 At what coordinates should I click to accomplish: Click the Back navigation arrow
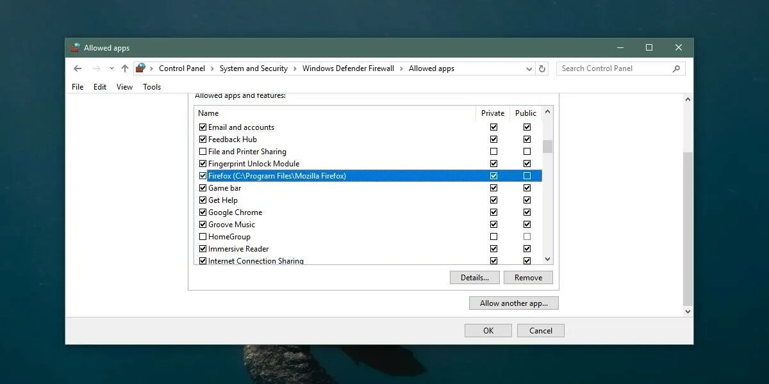(78, 68)
